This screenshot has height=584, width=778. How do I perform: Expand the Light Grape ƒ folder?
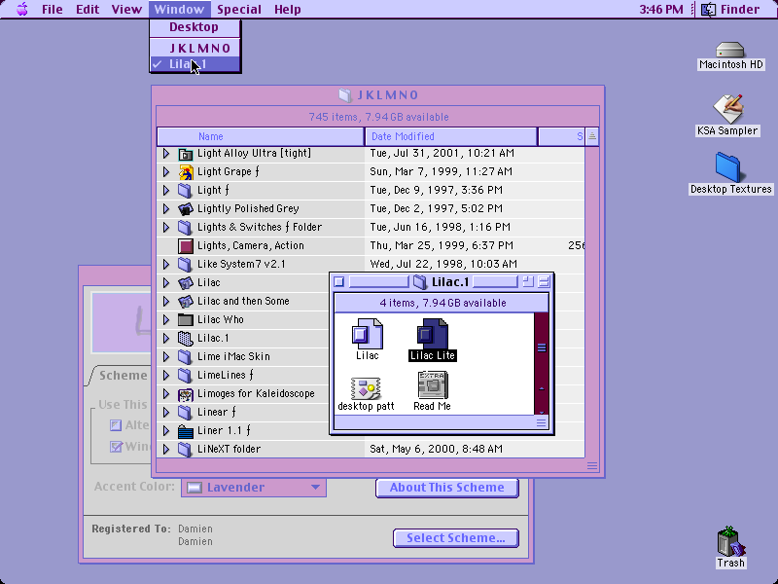point(166,172)
